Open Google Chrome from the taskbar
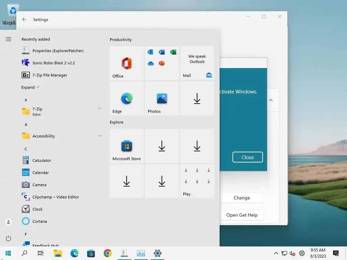The height and width of the screenshot is (260, 347). click(107, 253)
